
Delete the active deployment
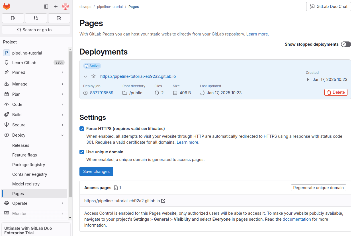coord(336,92)
